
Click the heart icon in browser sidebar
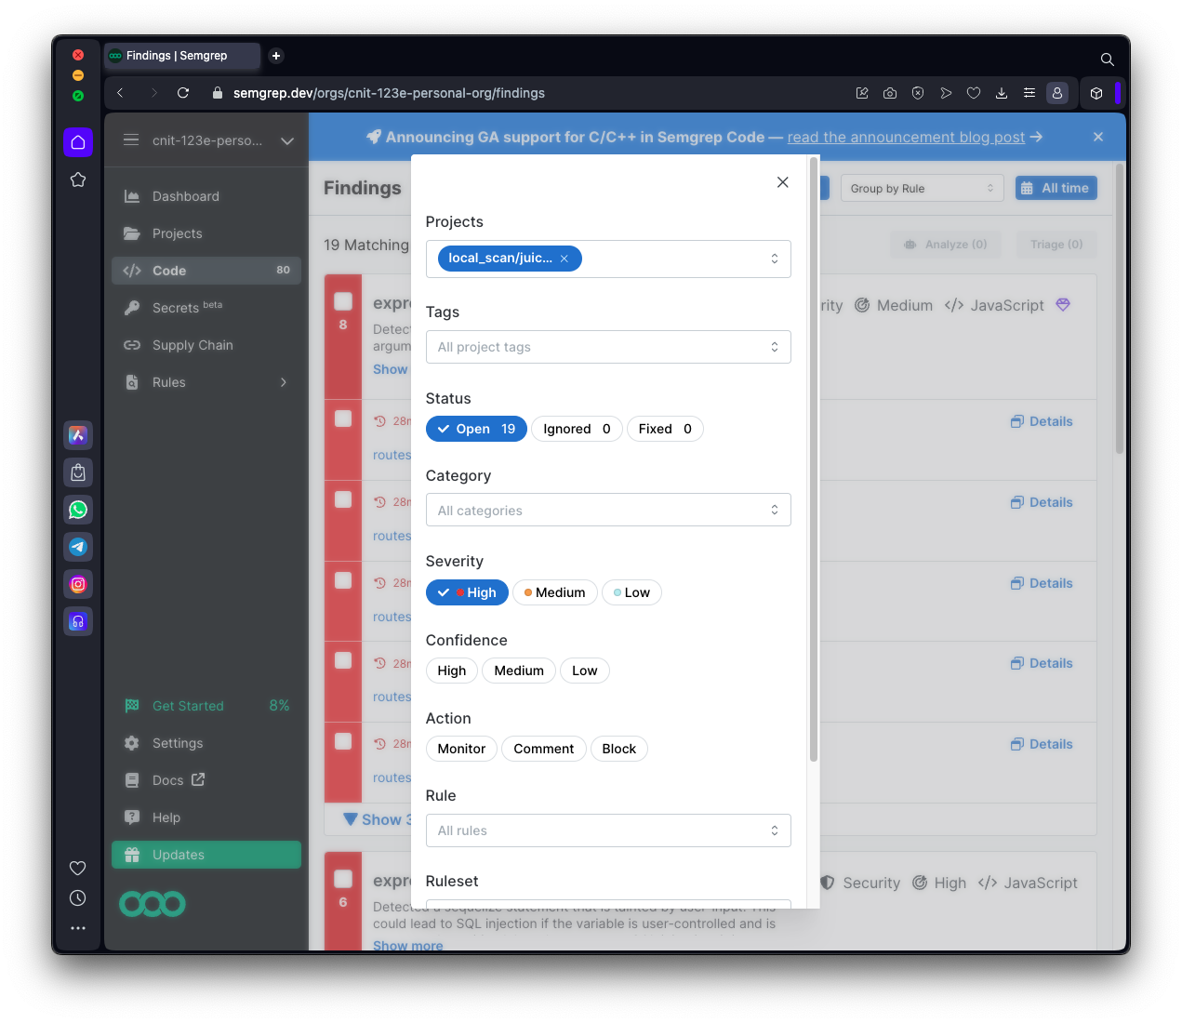point(78,868)
